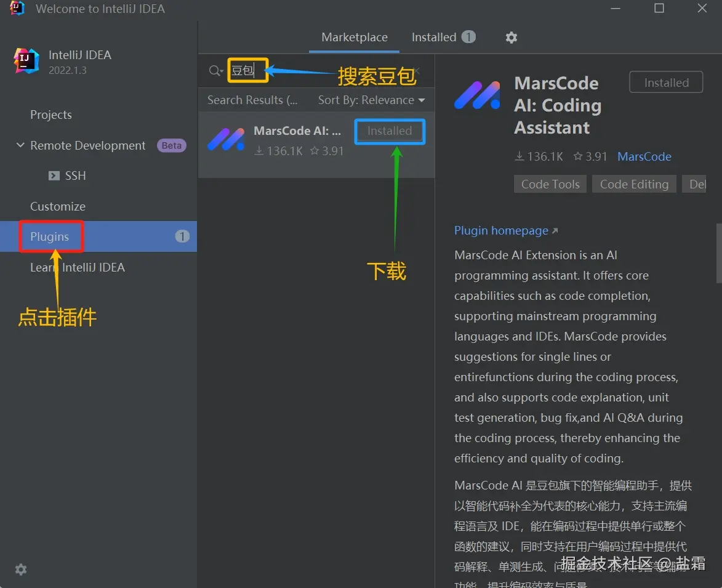The image size is (722, 588).
Task: Click the search magnifier icon
Action: [x=212, y=70]
